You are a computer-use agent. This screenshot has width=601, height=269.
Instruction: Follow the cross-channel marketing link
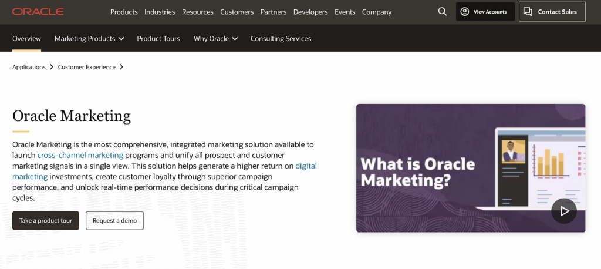point(80,155)
